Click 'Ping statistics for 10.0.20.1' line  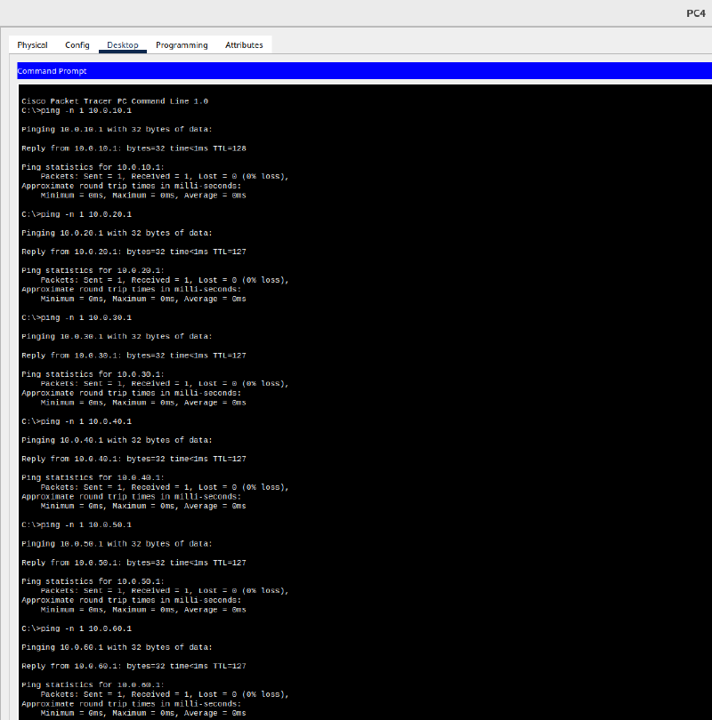click(x=93, y=270)
